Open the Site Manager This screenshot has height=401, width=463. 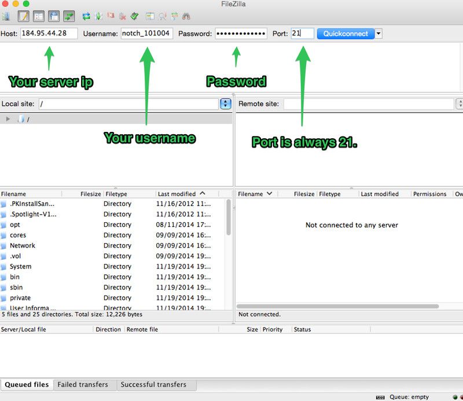8,16
